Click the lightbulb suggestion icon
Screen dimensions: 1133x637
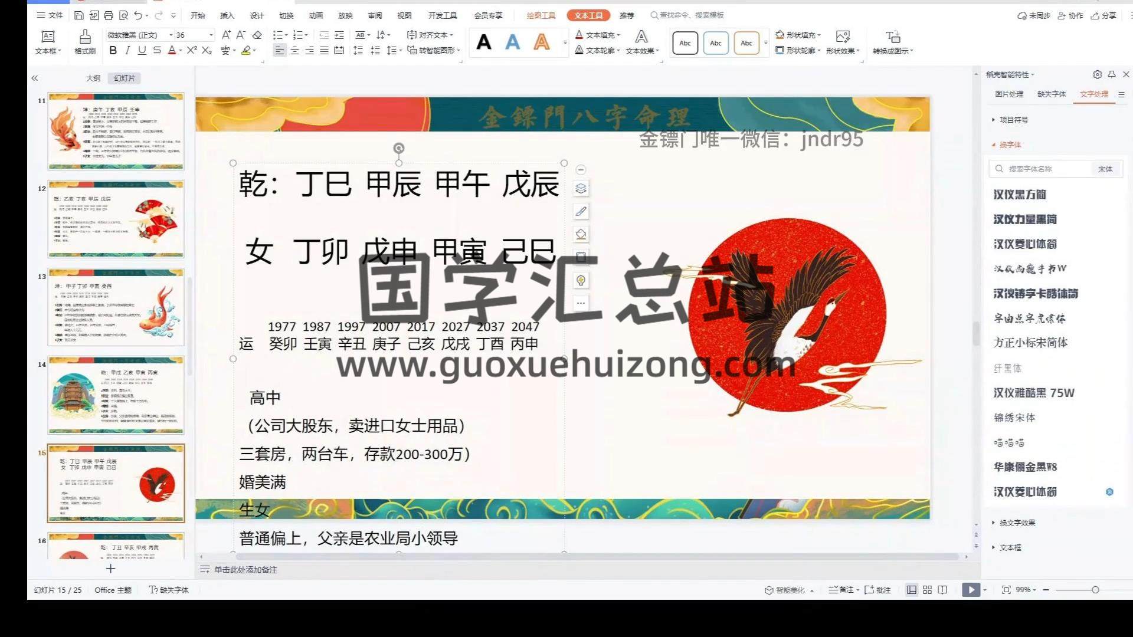[581, 280]
